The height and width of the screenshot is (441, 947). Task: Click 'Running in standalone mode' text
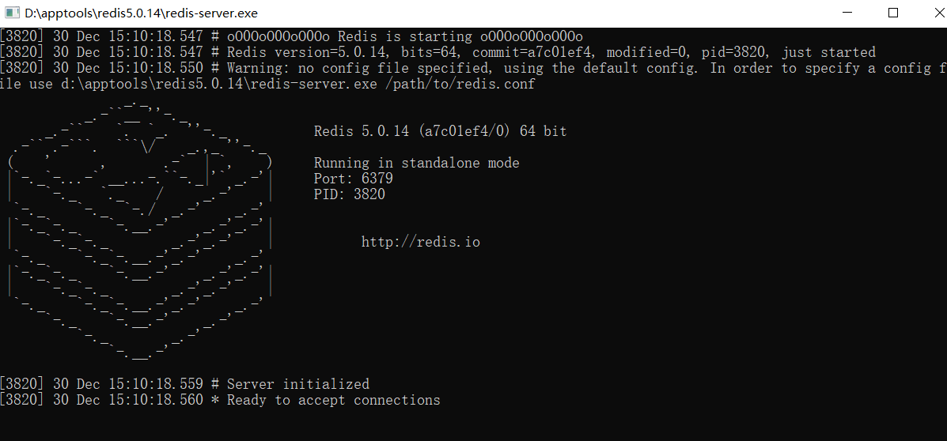coord(417,163)
